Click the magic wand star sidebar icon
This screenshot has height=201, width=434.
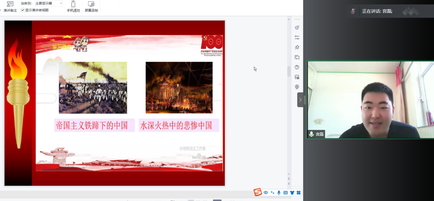(297, 48)
